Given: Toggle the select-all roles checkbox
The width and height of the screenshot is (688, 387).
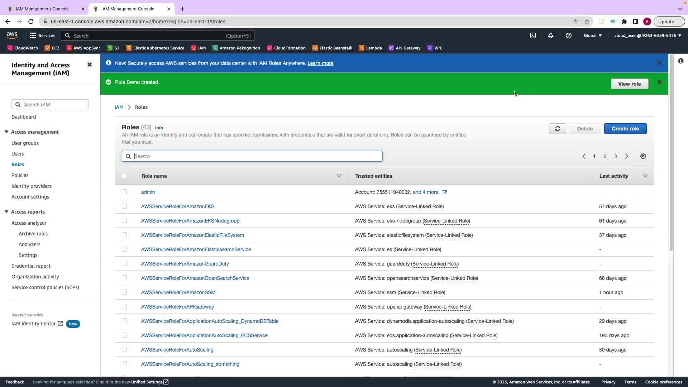Looking at the screenshot, I should 124,176.
